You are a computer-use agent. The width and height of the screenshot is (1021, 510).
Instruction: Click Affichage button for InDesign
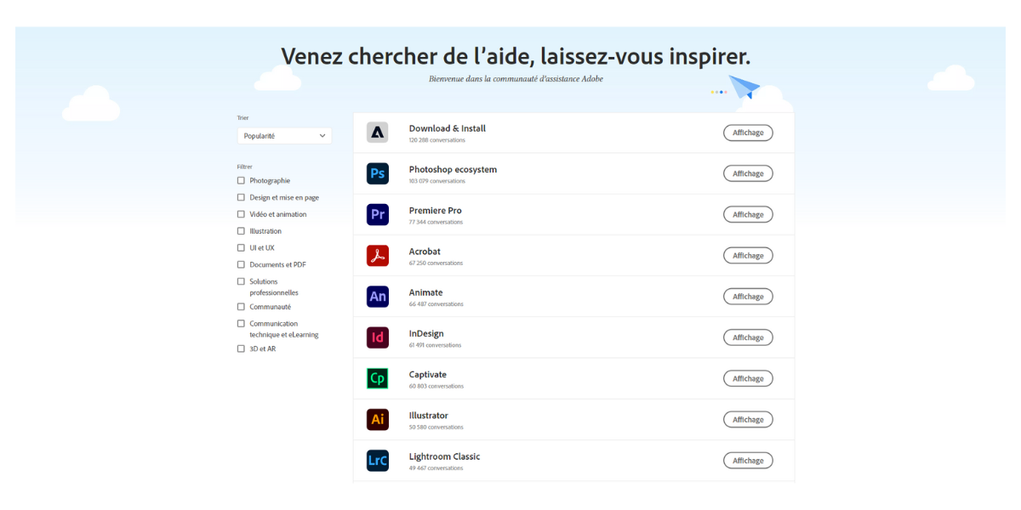pos(748,337)
